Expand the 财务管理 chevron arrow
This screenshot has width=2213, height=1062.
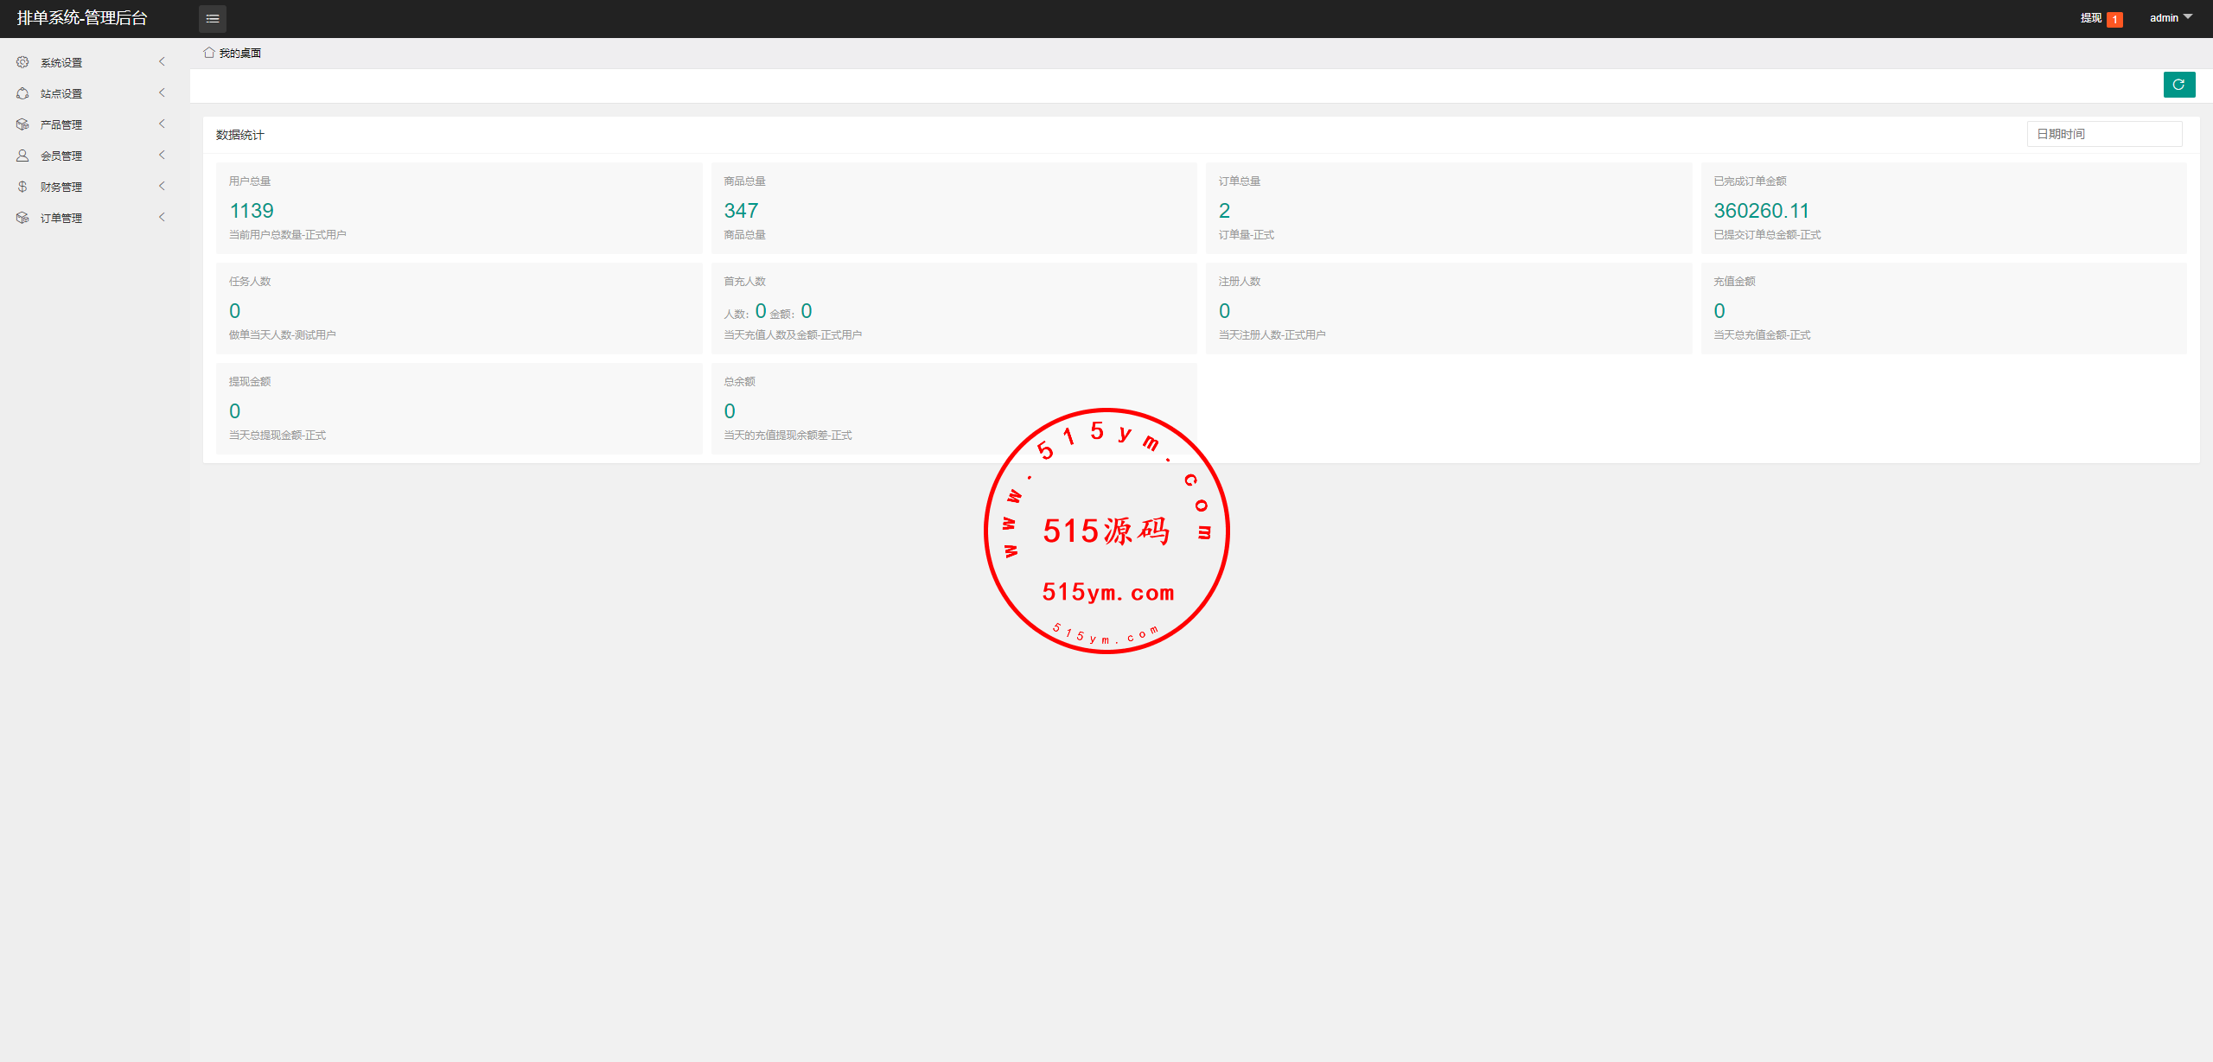click(x=162, y=186)
